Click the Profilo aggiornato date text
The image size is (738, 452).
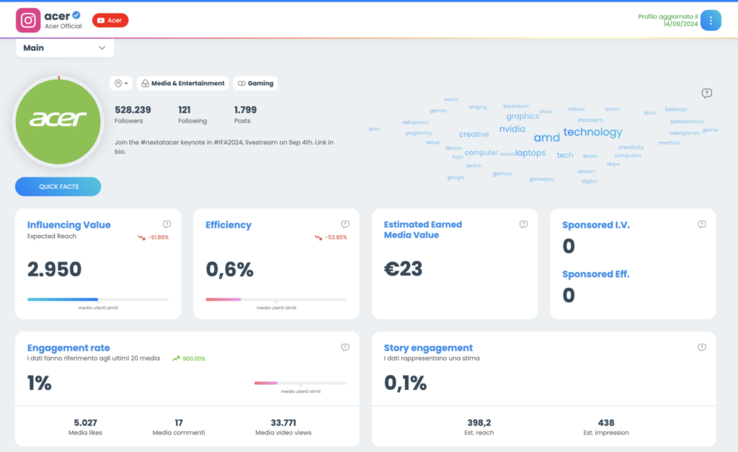668,20
